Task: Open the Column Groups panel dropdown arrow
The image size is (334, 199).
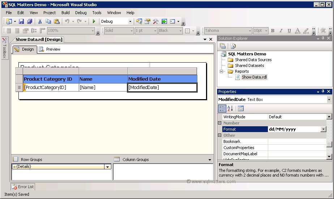Action: pos(210,160)
